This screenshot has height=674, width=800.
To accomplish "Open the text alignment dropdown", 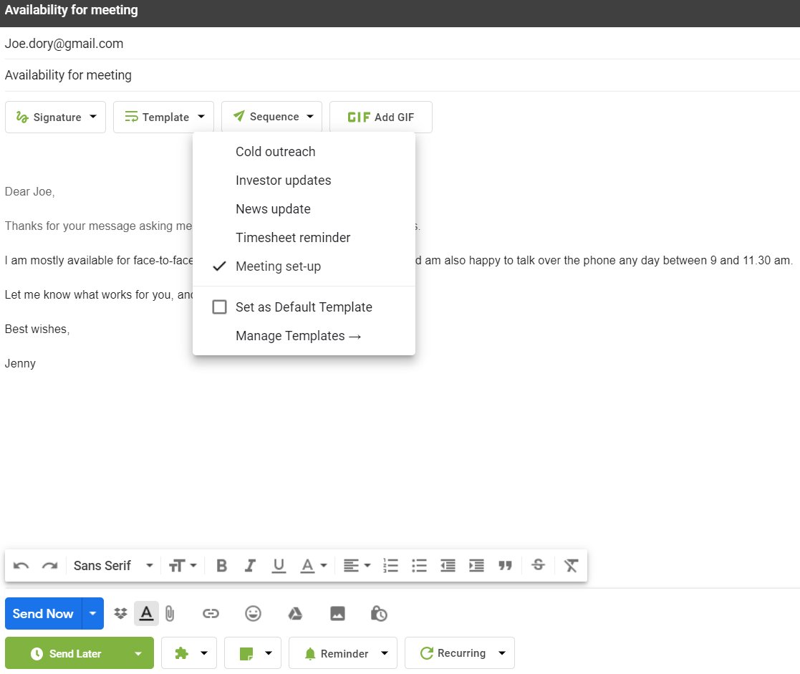I will [x=357, y=566].
